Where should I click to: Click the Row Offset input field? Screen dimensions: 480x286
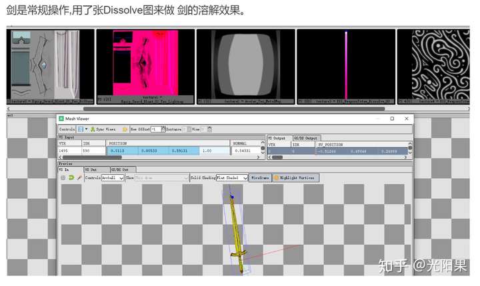pos(155,129)
